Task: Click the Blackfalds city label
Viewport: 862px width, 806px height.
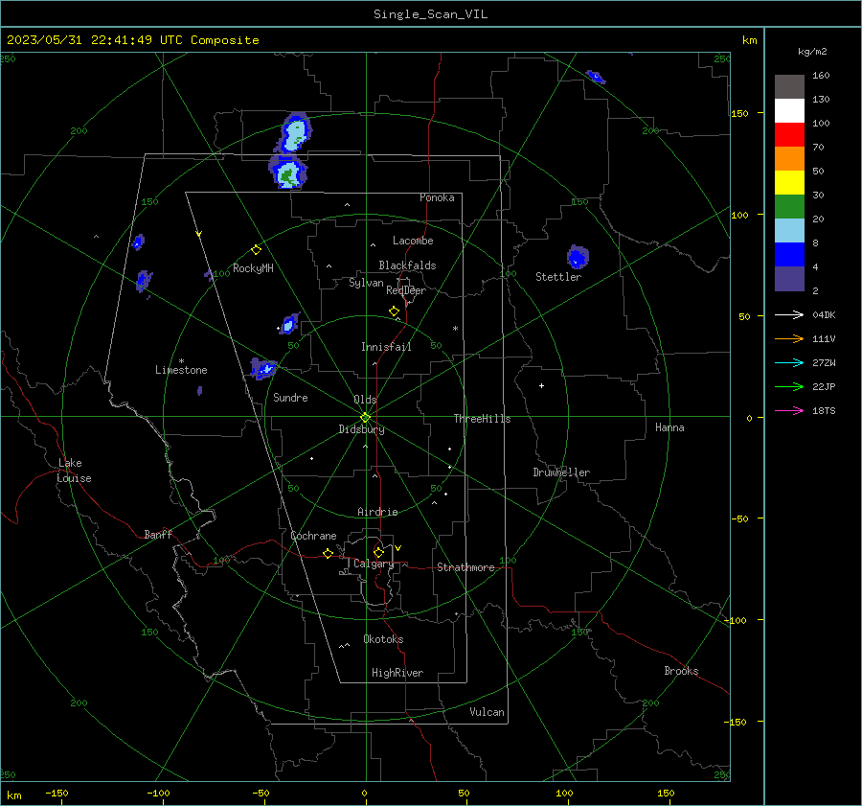Action: coord(407,265)
